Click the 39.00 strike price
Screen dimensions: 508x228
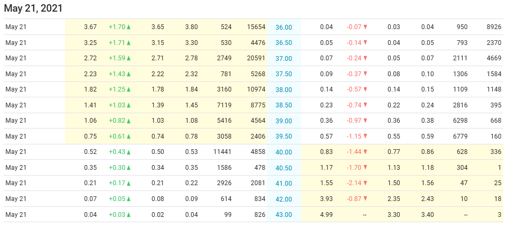pos(284,121)
